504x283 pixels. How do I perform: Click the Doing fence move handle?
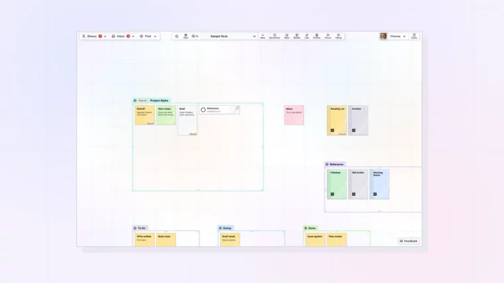(x=220, y=228)
